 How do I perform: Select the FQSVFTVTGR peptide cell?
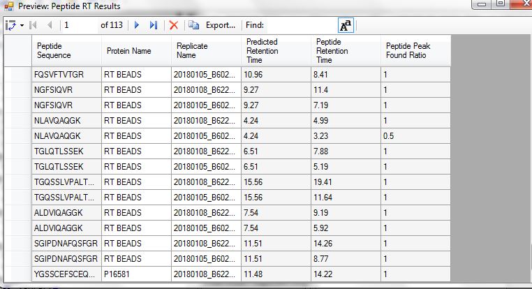click(x=66, y=74)
